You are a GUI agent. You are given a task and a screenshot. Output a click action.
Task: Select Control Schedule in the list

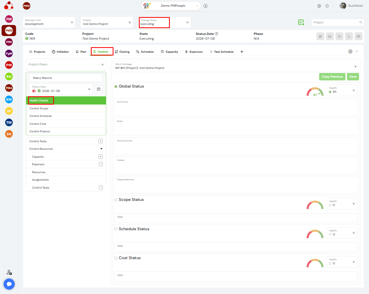(66, 116)
